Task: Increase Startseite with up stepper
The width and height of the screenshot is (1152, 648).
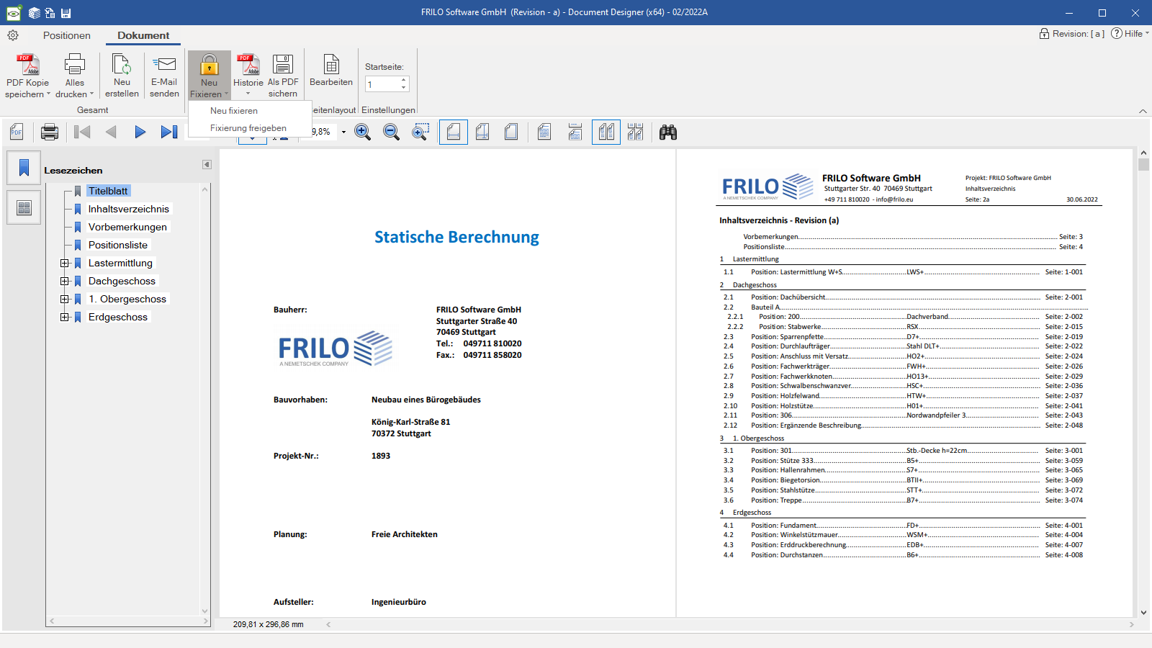Action: click(x=404, y=79)
